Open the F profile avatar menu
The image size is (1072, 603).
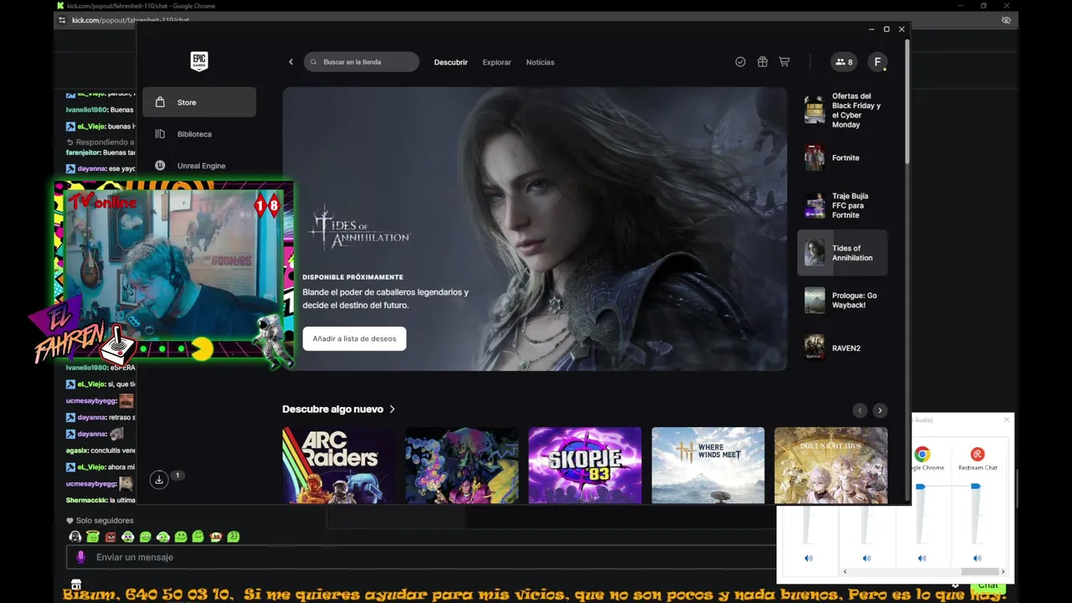click(x=877, y=62)
